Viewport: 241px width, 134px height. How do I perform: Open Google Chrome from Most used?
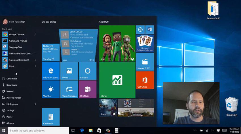[x=19, y=34]
